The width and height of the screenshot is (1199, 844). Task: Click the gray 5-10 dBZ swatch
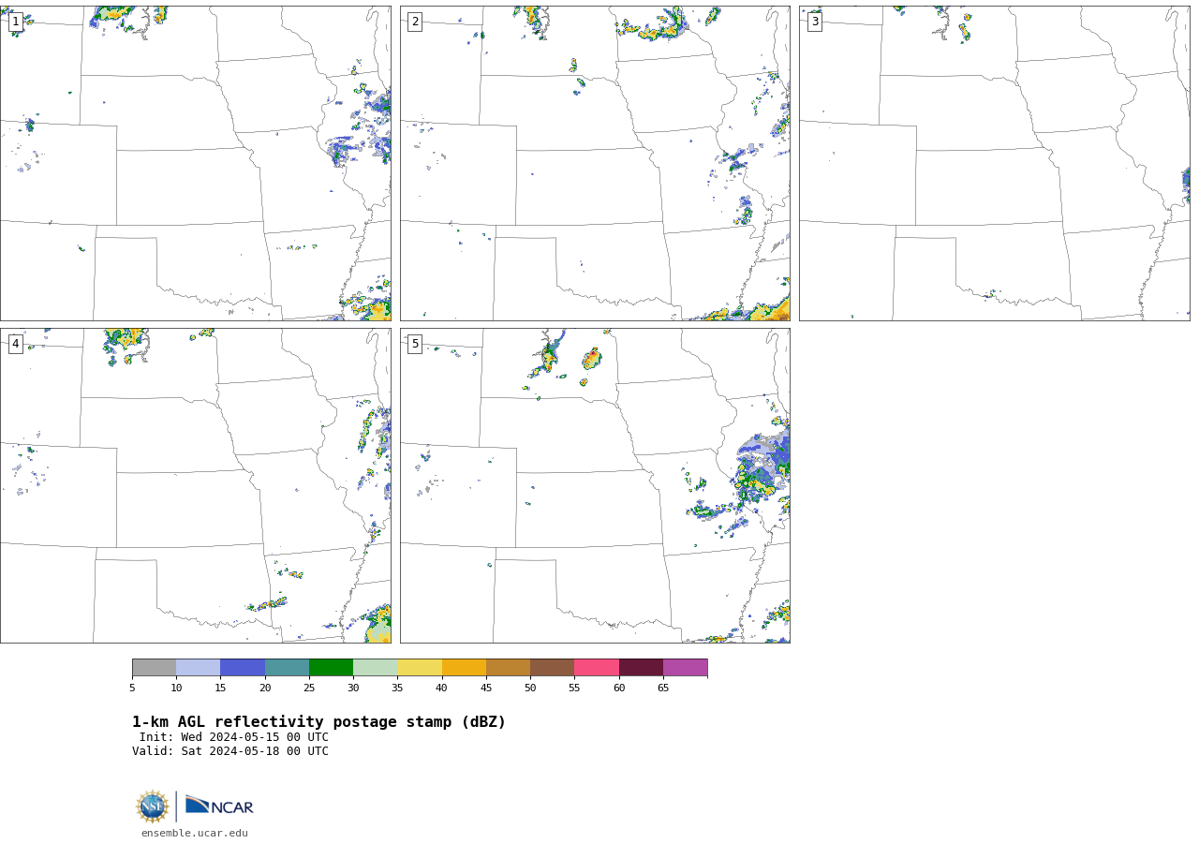tap(154, 668)
